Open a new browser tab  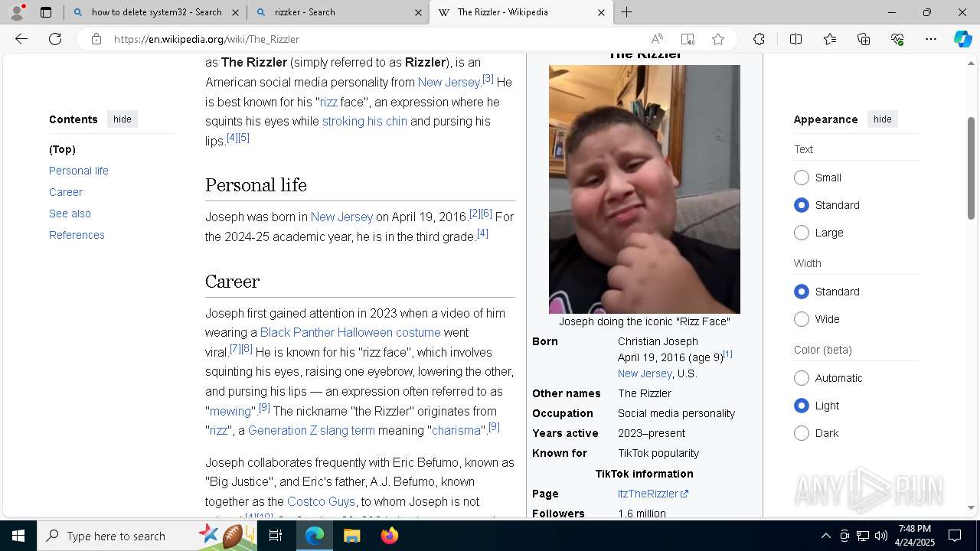[x=626, y=12]
